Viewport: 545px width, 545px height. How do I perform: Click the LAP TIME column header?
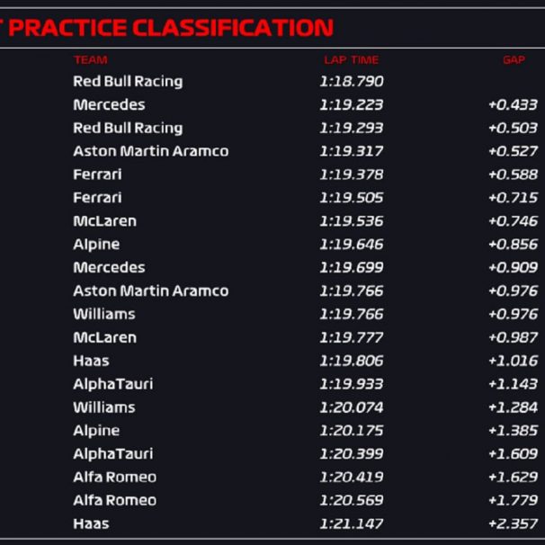(x=352, y=59)
